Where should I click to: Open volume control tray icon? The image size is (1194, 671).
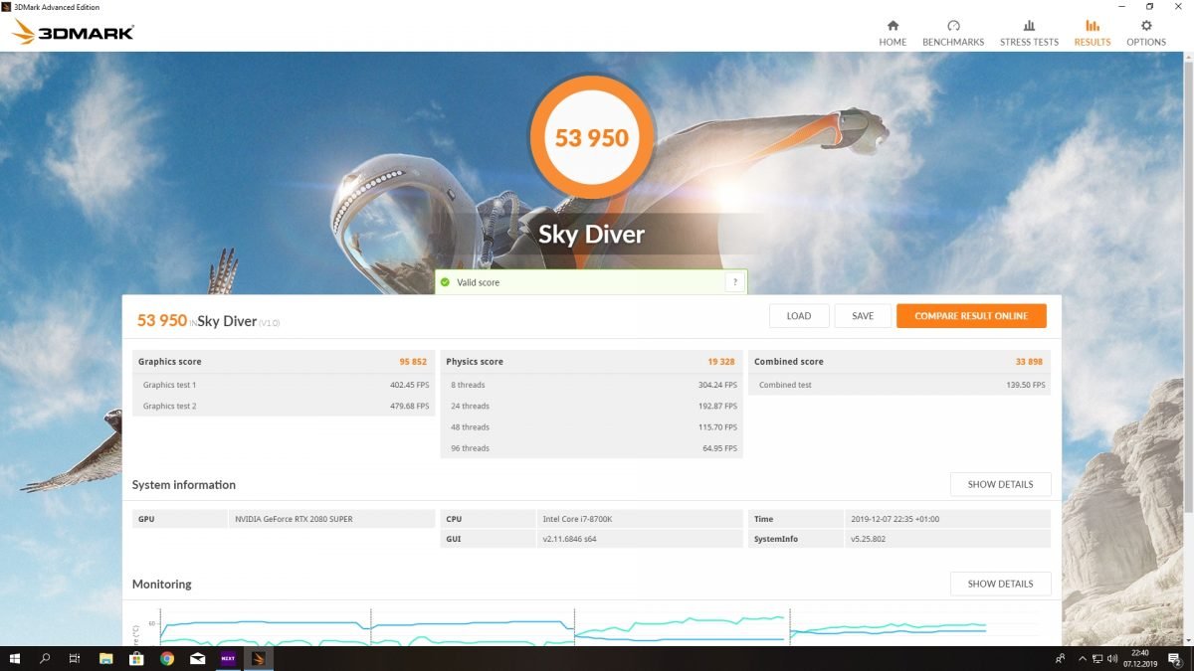(1112, 658)
